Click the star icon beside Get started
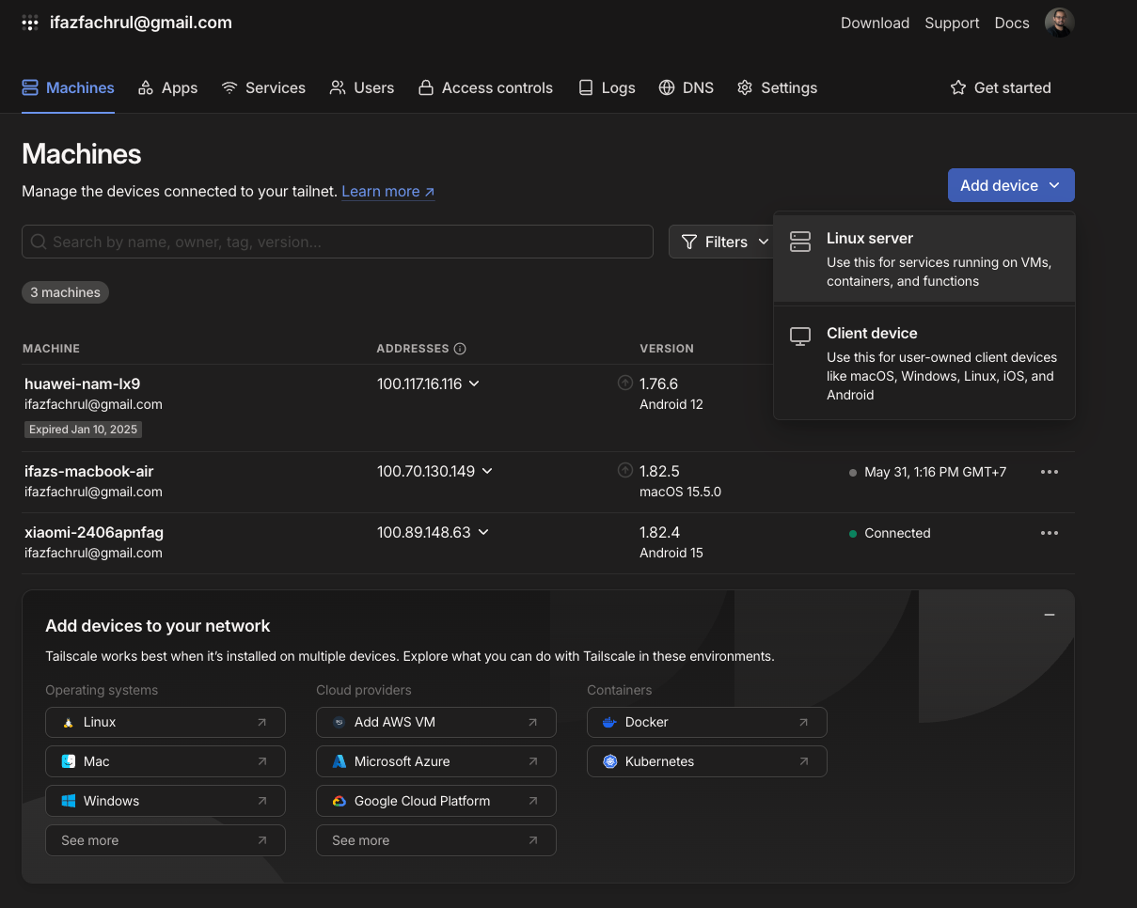 pyautogui.click(x=958, y=87)
